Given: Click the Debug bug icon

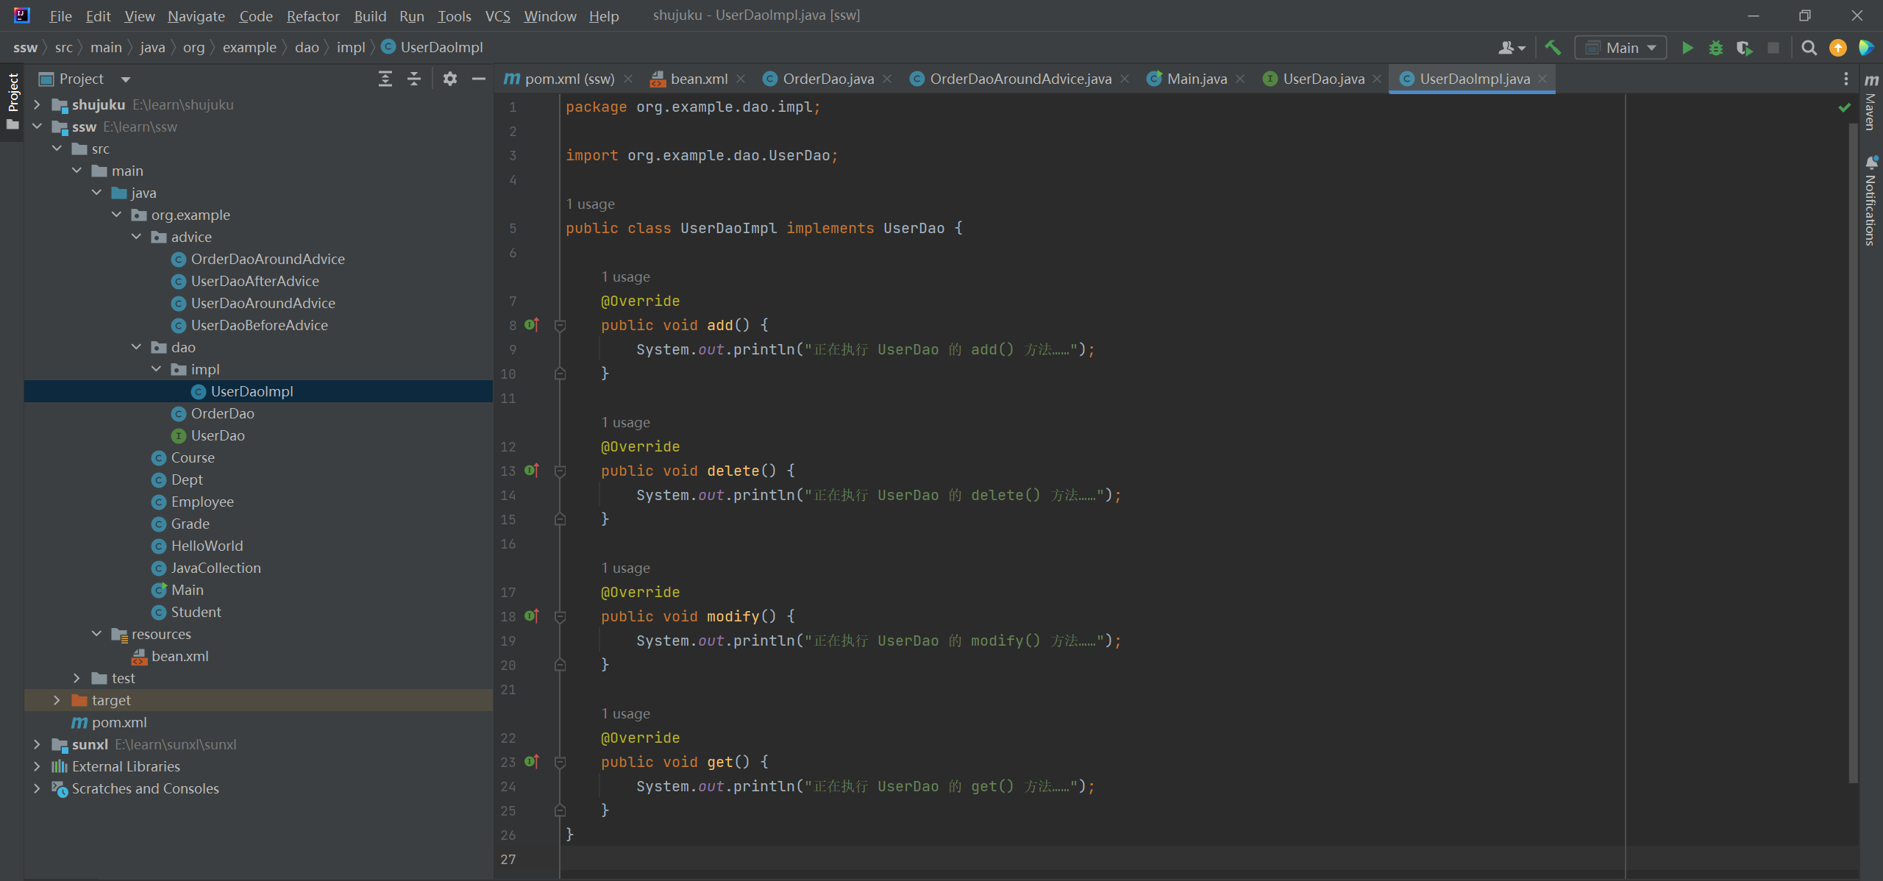Looking at the screenshot, I should click(x=1716, y=48).
